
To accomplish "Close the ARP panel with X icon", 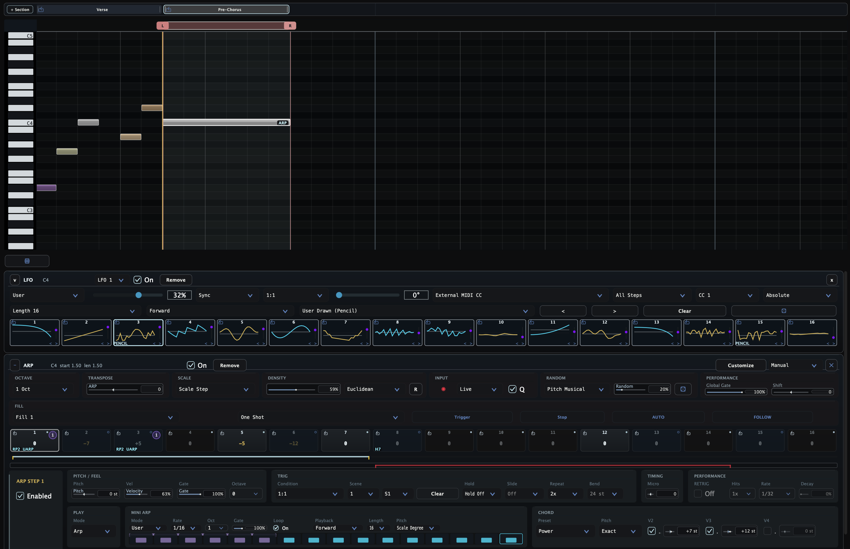I will pos(831,365).
